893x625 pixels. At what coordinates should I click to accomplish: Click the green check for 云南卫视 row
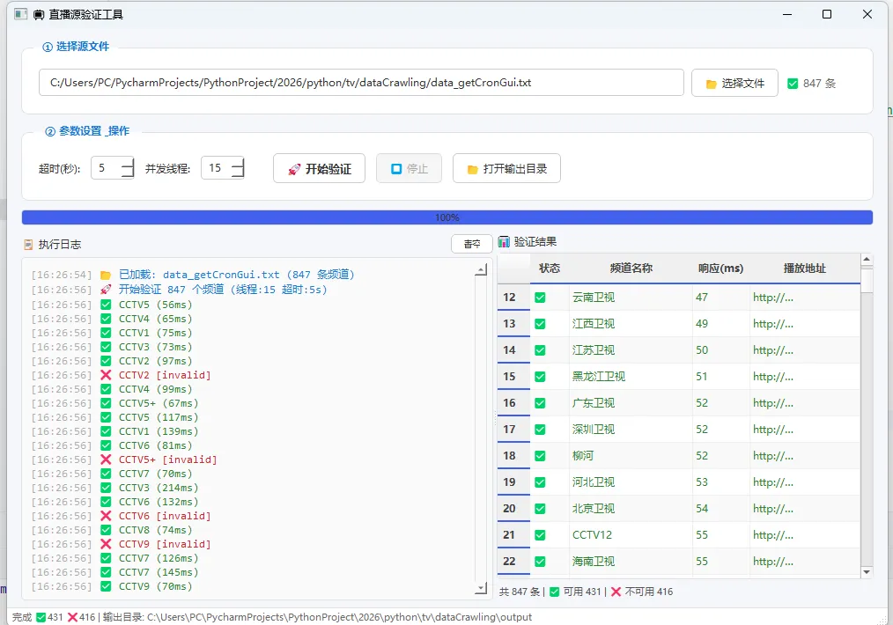pos(540,298)
